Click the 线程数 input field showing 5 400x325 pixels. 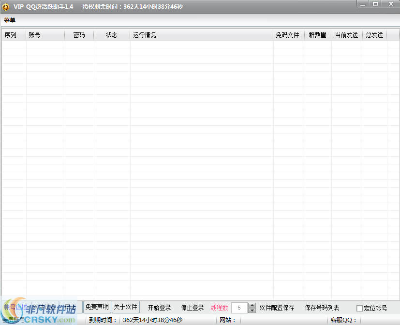[x=239, y=307]
